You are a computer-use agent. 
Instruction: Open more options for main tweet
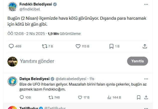coord(146,4)
